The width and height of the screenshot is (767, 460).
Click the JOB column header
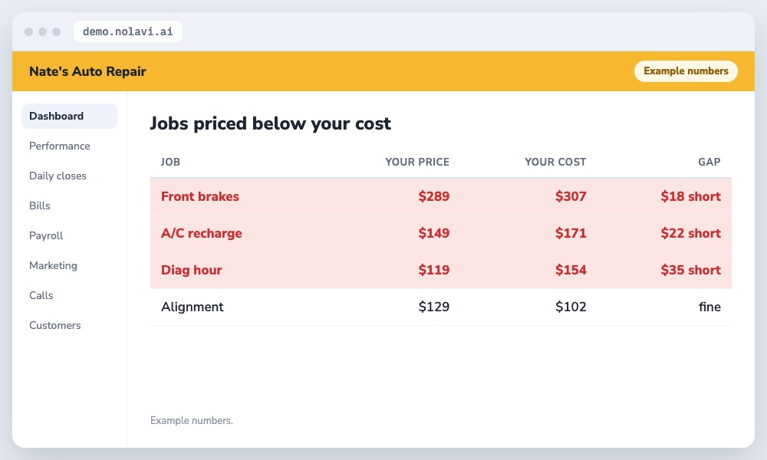point(170,162)
